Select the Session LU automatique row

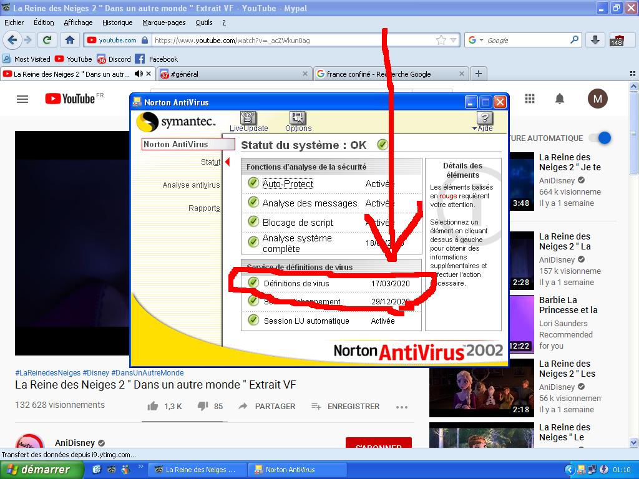(x=332, y=321)
